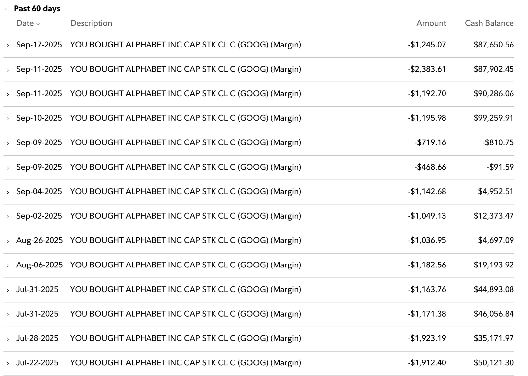
Task: Expand the -$1,192.70 Sep-11 transaction
Action: coord(8,94)
